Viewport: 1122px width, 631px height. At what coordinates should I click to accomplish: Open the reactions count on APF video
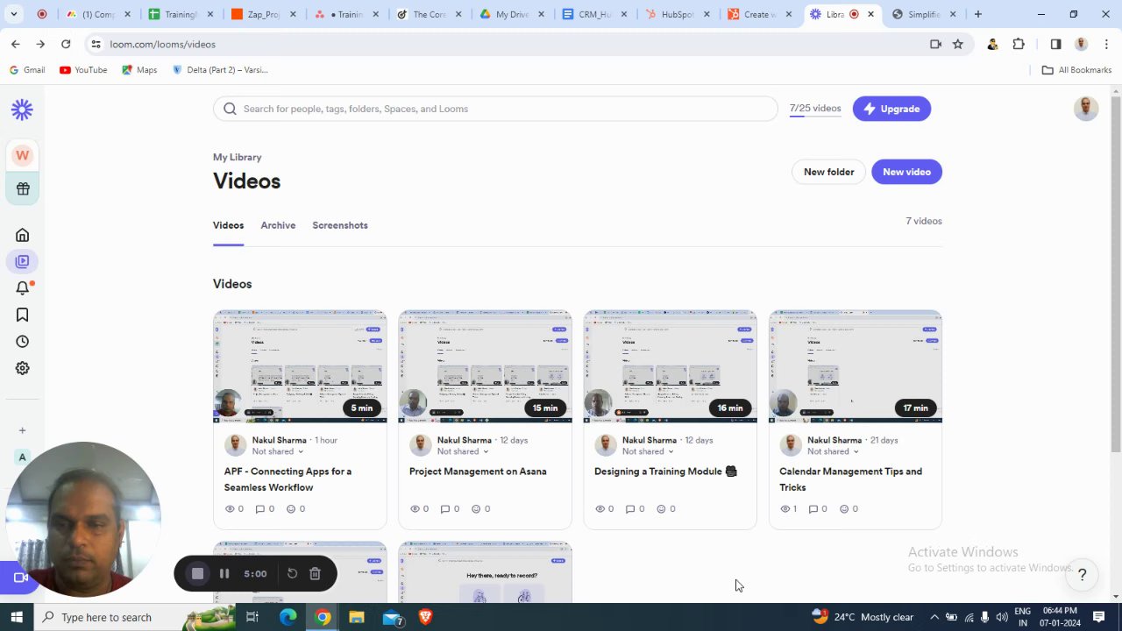coord(296,509)
